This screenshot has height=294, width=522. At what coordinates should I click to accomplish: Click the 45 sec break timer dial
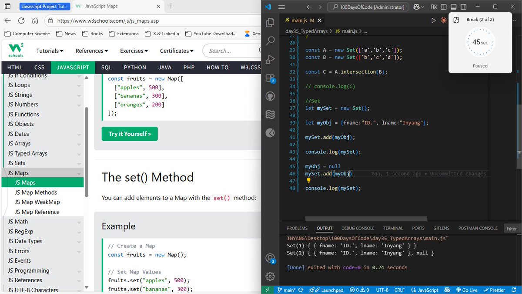pyautogui.click(x=480, y=42)
